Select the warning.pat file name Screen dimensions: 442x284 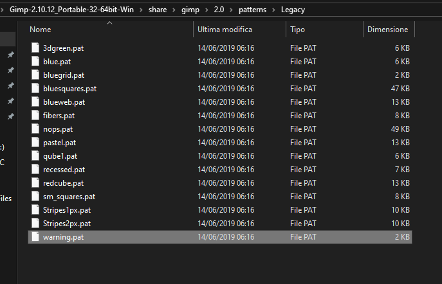(63, 237)
